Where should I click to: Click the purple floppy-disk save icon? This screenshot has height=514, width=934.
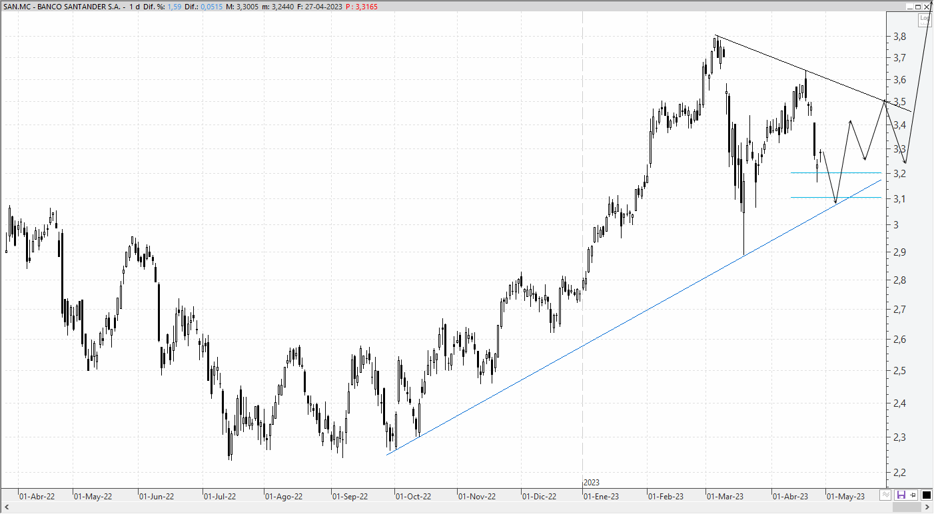901,495
